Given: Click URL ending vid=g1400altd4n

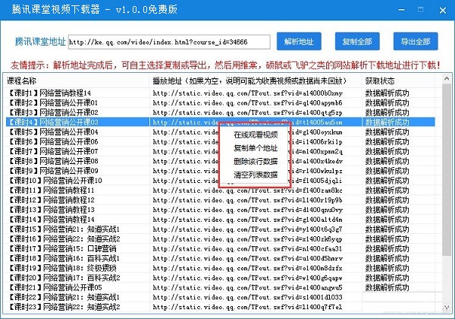Looking at the screenshot, I should [x=247, y=220].
